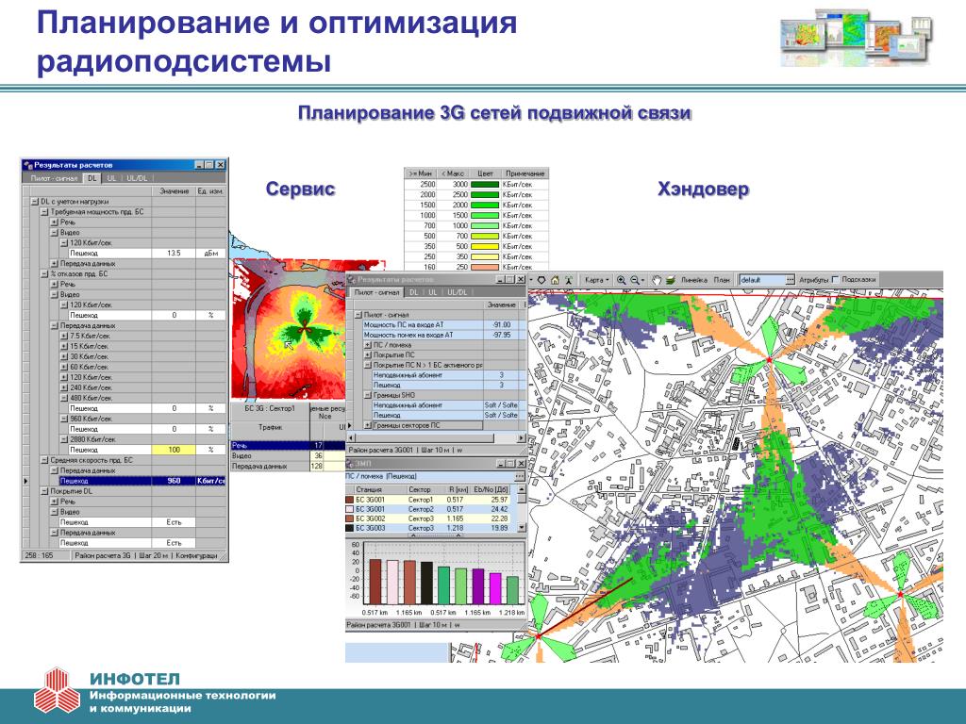Click the software screenshots thumbnail in slide header
The width and height of the screenshot is (966, 724).
pos(857,38)
